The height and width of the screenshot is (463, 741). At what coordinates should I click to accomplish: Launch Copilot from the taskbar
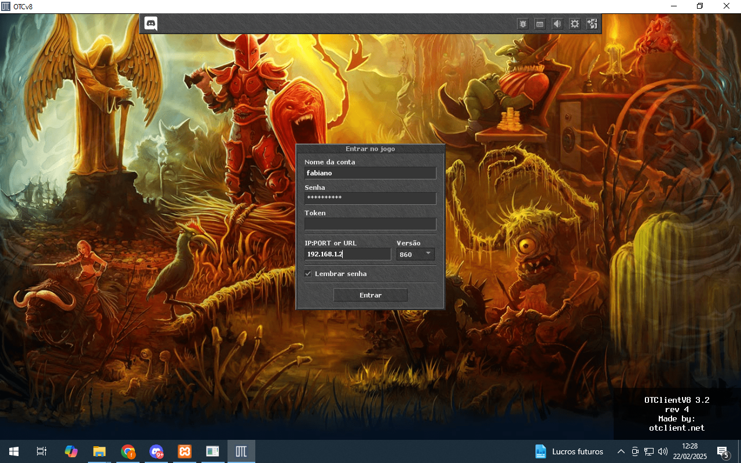pyautogui.click(x=71, y=451)
